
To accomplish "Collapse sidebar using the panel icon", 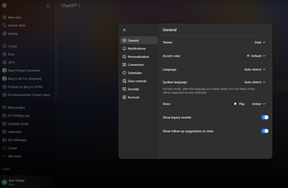I will click(x=48, y=6).
